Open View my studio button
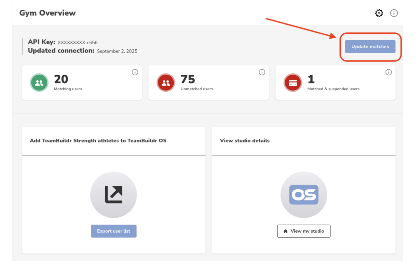The width and height of the screenshot is (416, 263). (x=304, y=231)
